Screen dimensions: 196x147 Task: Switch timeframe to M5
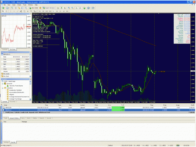[43, 11]
